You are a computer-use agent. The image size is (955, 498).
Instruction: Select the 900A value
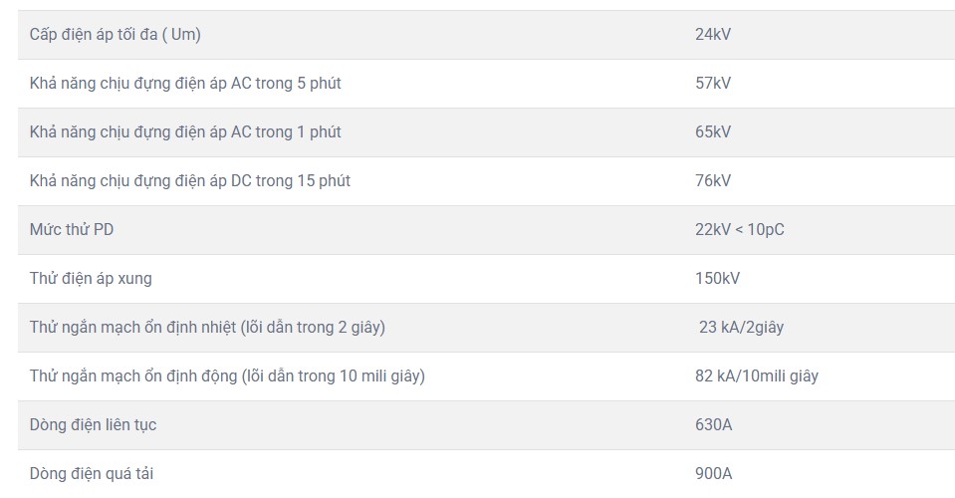point(714,474)
